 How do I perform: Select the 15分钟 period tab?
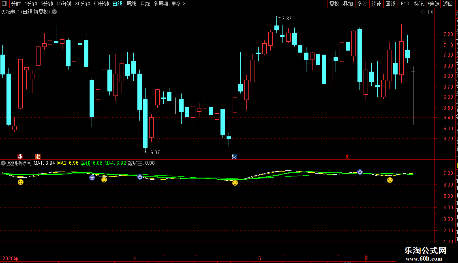(64, 4)
